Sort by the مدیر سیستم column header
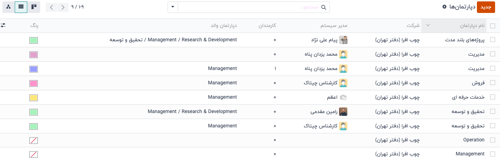The image size is (500, 161). tap(334, 26)
